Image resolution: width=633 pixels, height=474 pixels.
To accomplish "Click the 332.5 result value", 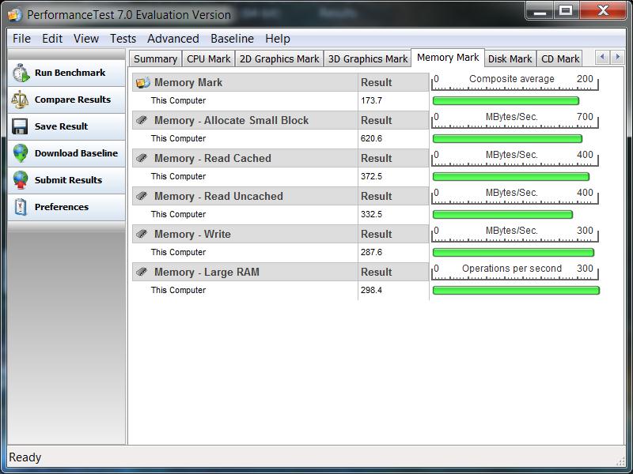I will 371,214.
